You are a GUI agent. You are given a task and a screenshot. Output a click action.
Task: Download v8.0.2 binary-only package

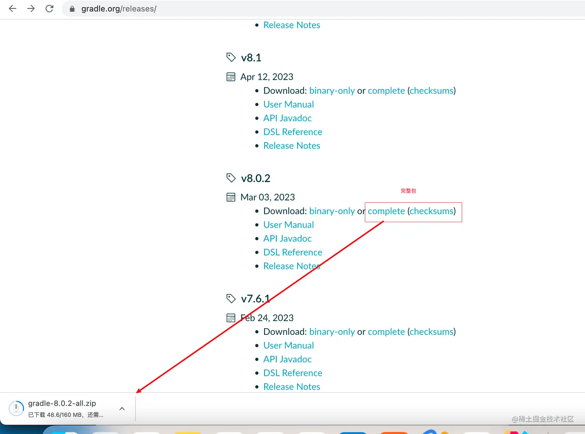(332, 211)
